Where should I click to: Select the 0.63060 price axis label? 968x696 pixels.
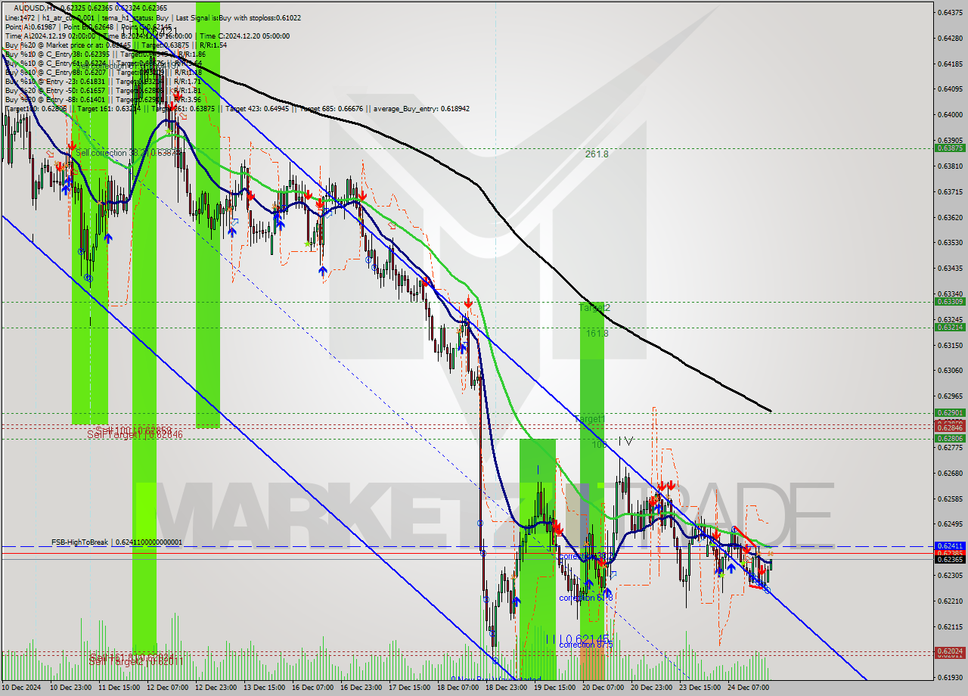[x=950, y=370]
